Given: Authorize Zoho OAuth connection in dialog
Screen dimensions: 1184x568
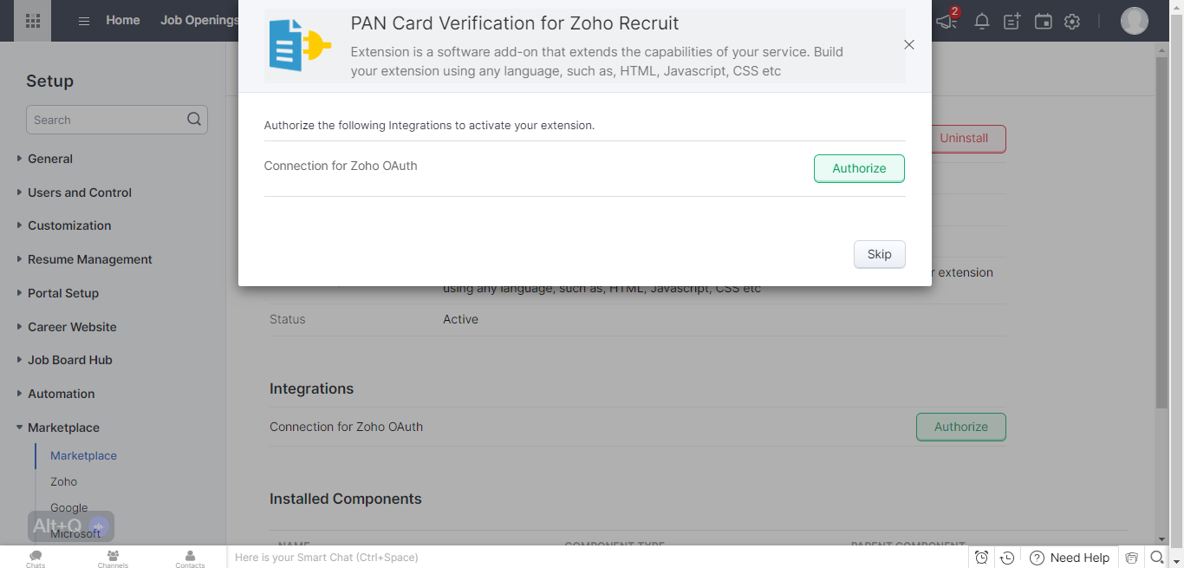Looking at the screenshot, I should point(859,168).
